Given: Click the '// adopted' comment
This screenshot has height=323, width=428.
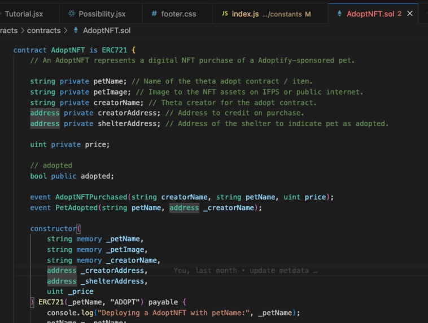Looking at the screenshot, I should [51, 166].
